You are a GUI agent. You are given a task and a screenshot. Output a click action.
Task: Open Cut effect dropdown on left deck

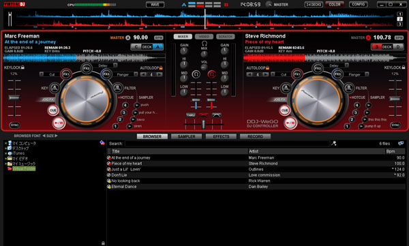[x=42, y=74]
